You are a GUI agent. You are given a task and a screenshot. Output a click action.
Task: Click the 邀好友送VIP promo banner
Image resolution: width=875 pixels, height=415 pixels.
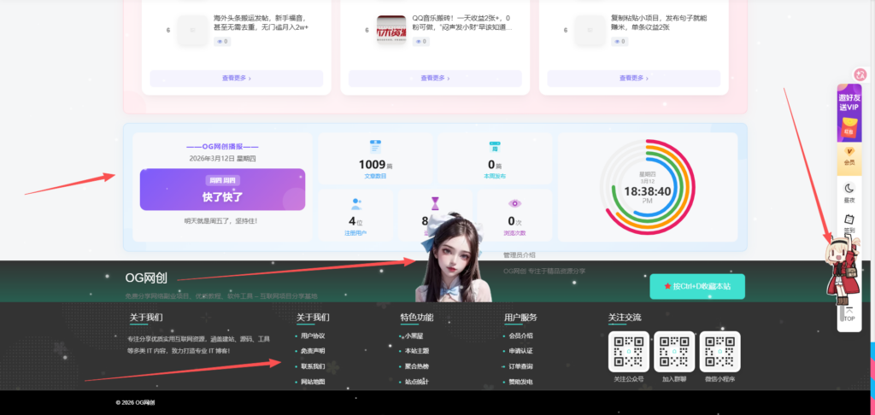pos(849,113)
